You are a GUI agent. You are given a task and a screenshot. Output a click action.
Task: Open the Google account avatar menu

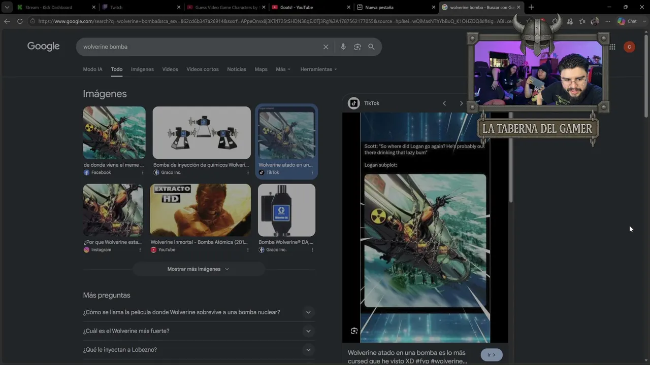point(629,47)
